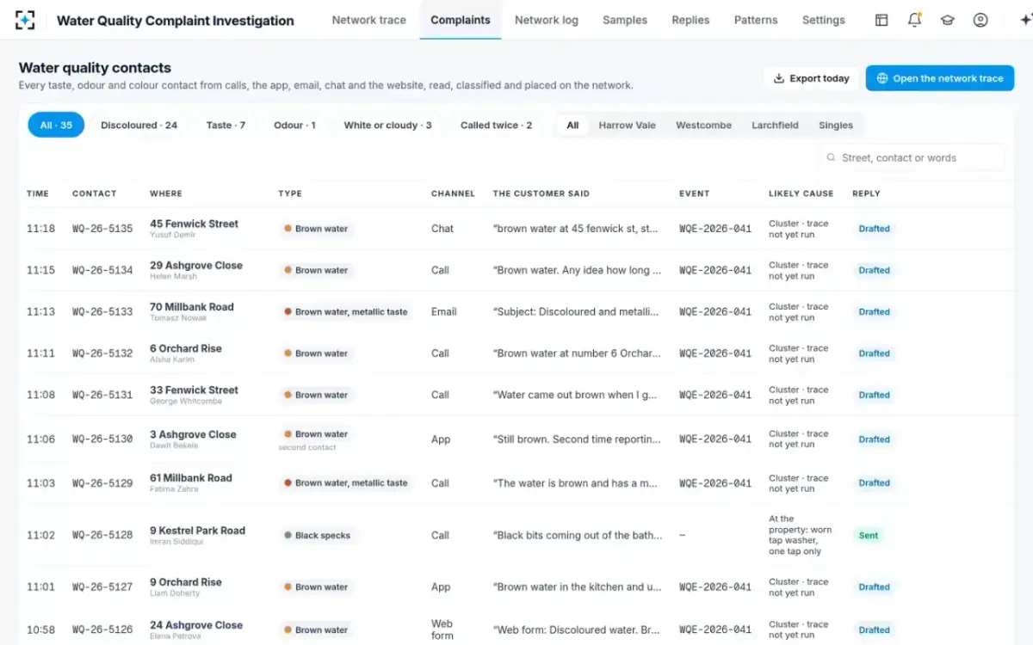Viewport: 1033px width, 645px height.
Task: Click the graduation cap help icon
Action: point(948,20)
